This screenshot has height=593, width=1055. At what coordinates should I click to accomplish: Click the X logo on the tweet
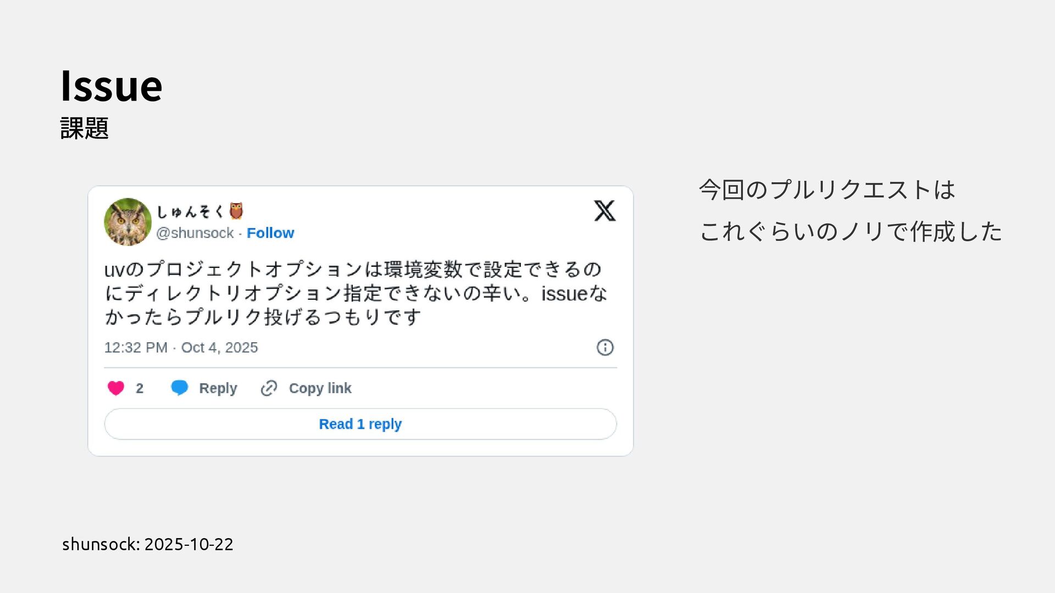(x=604, y=211)
